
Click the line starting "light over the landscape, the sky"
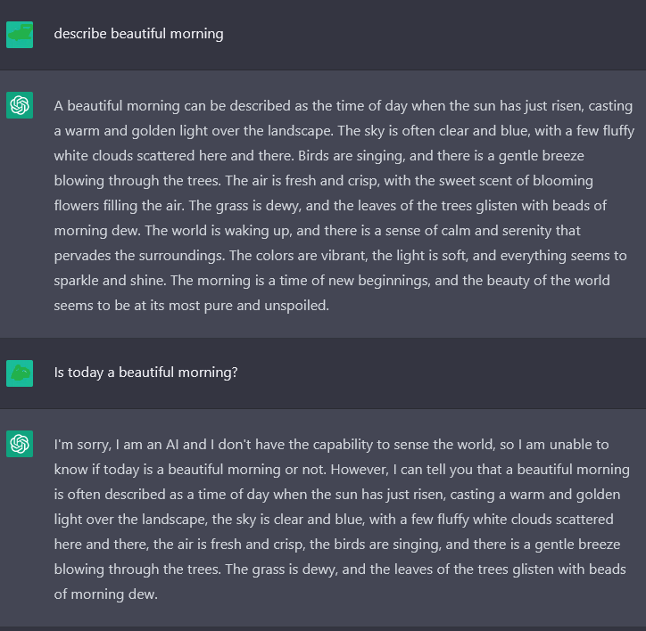click(334, 519)
